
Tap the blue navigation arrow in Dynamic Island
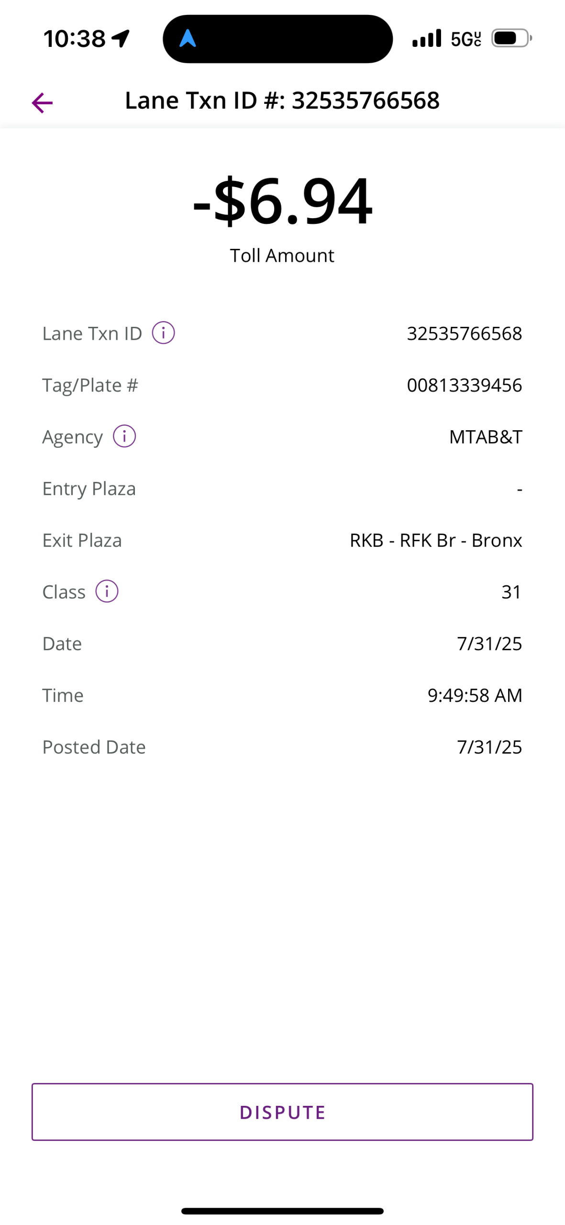(188, 38)
